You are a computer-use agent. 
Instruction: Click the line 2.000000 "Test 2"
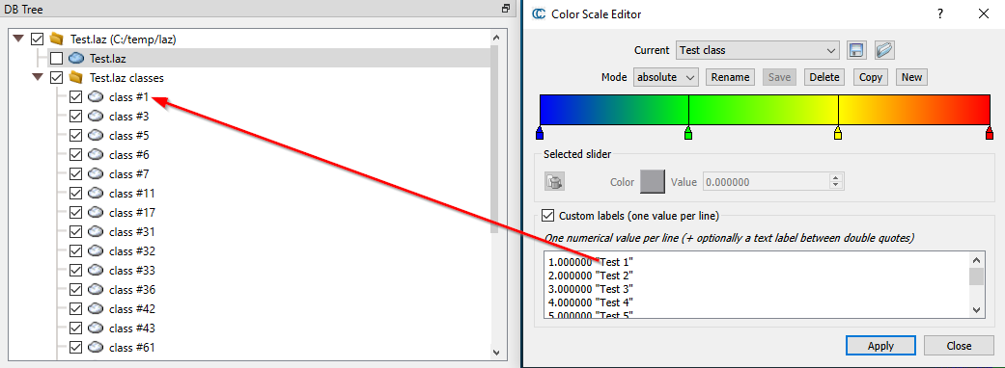point(591,276)
